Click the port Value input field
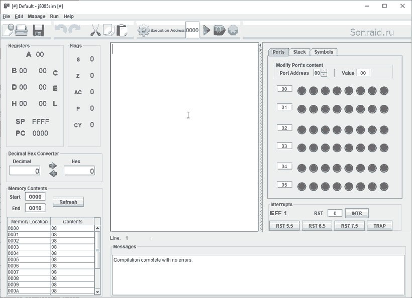Image resolution: width=412 pixels, height=298 pixels. 363,73
